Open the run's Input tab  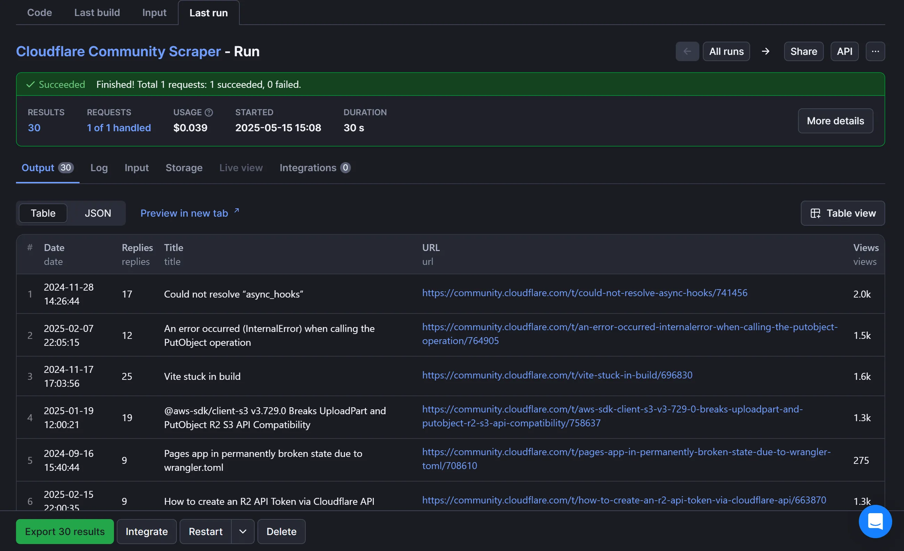point(137,168)
